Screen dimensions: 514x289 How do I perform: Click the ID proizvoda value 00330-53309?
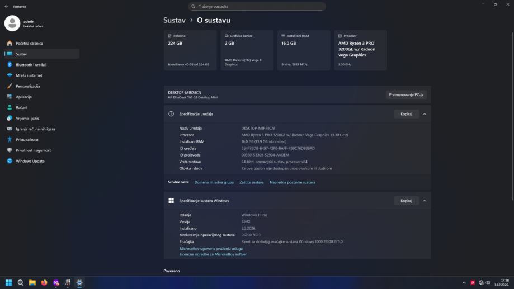tap(265, 155)
